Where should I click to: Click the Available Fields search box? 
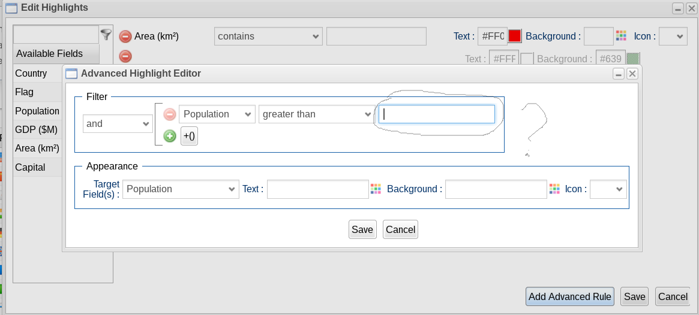click(56, 34)
